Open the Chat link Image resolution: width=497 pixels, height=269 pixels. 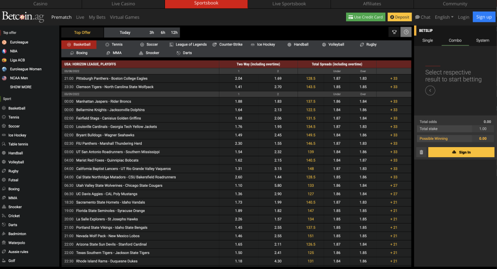[423, 17]
